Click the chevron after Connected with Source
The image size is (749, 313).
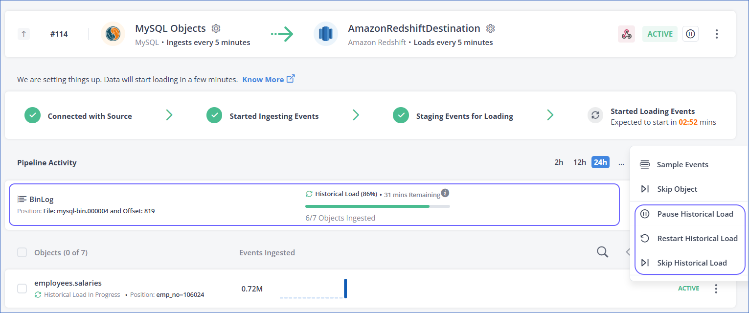169,115
